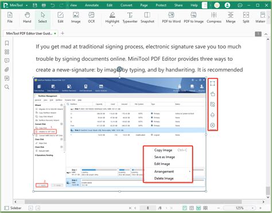
Task: Choose Save as Image from context menu
Action: (x=165, y=157)
